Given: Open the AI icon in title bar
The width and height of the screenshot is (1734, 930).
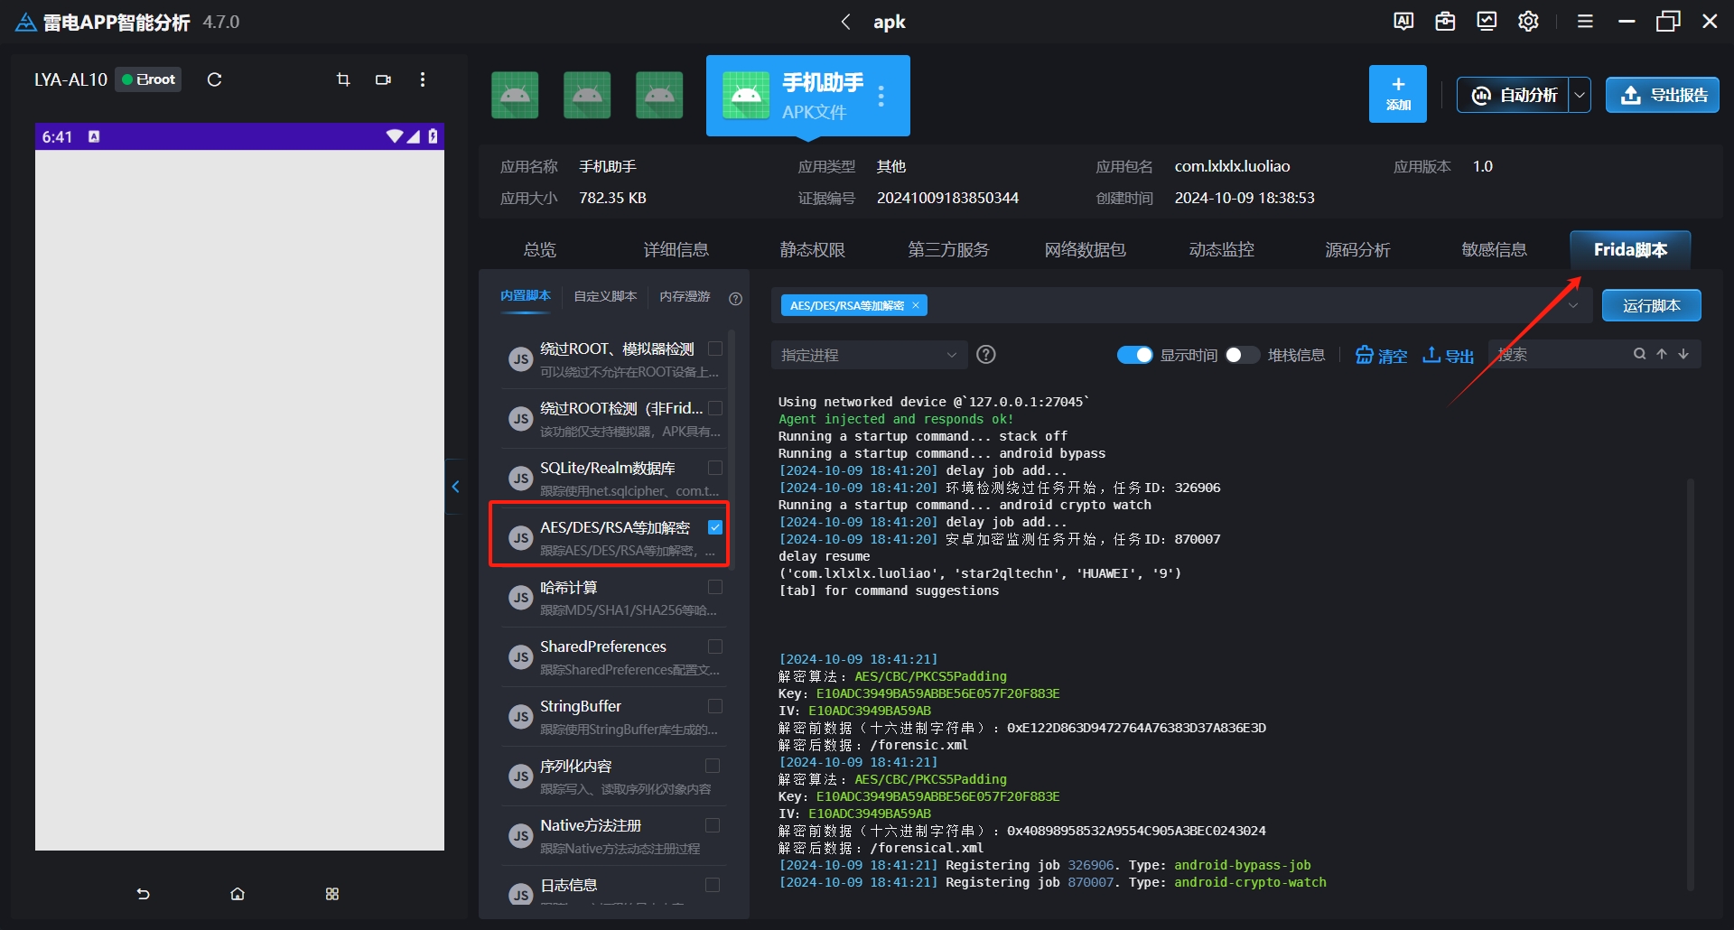Looking at the screenshot, I should click(1403, 22).
